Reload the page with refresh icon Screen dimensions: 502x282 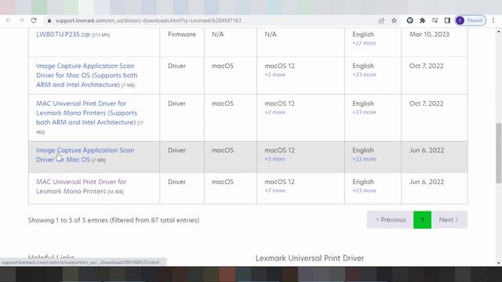34,20
